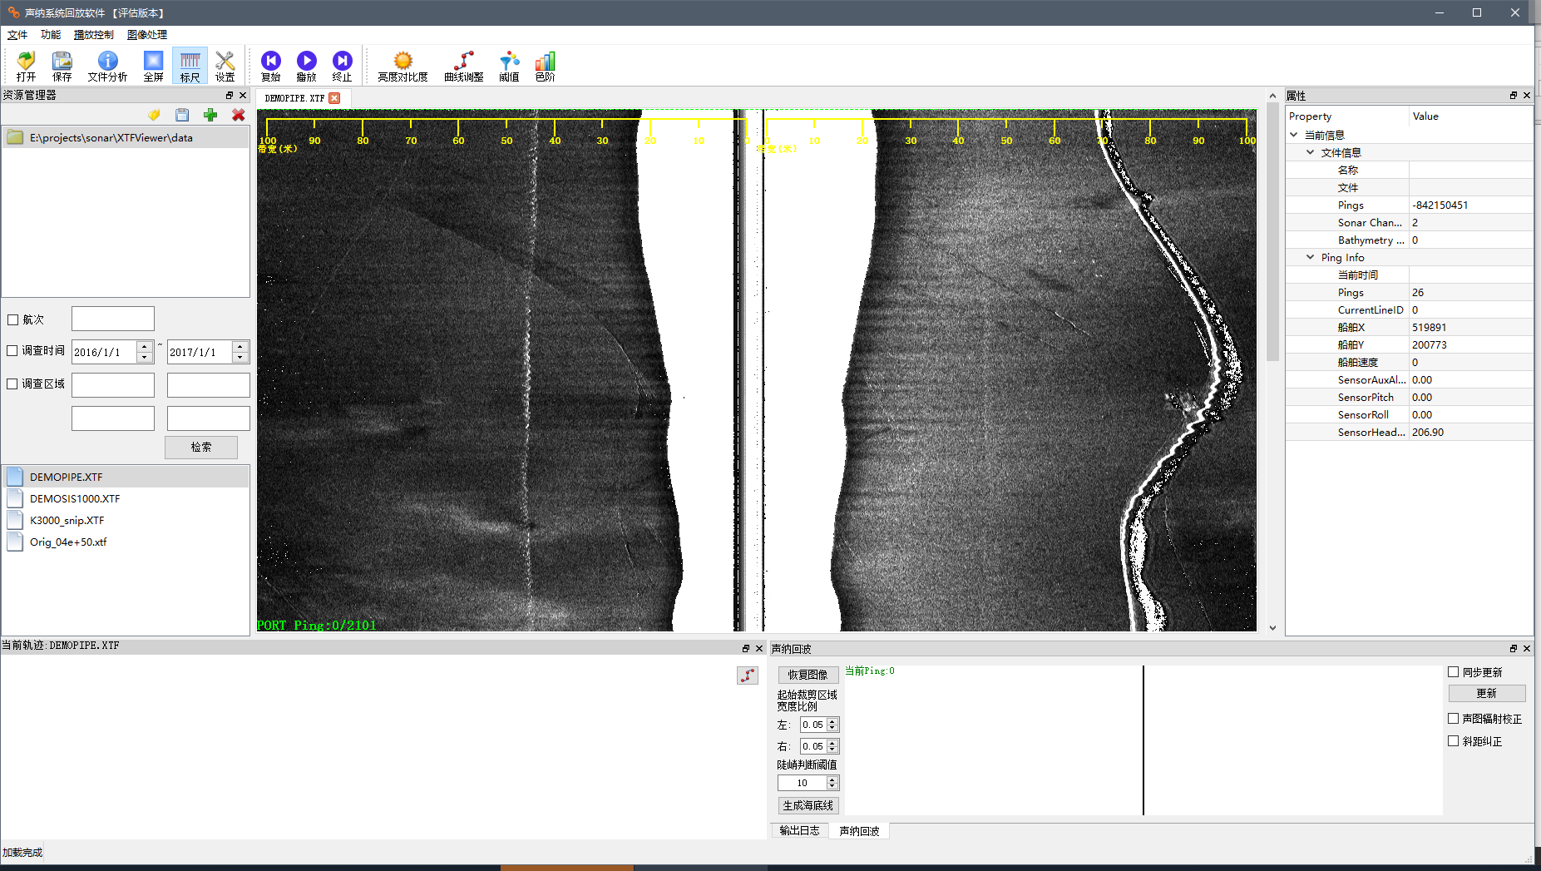1541x871 pixels.
Task: Collapse the 当前信息 tree node
Action: pos(1294,135)
